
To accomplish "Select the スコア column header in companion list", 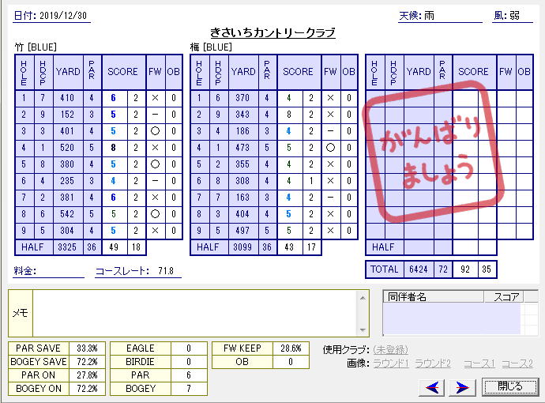I will click(506, 297).
